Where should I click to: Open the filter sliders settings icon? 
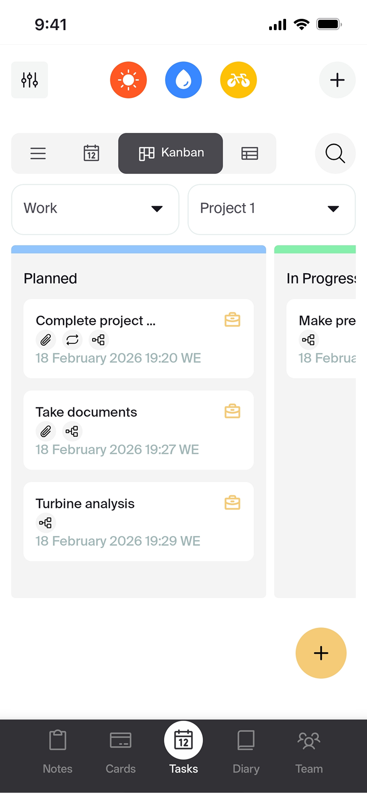(x=30, y=80)
